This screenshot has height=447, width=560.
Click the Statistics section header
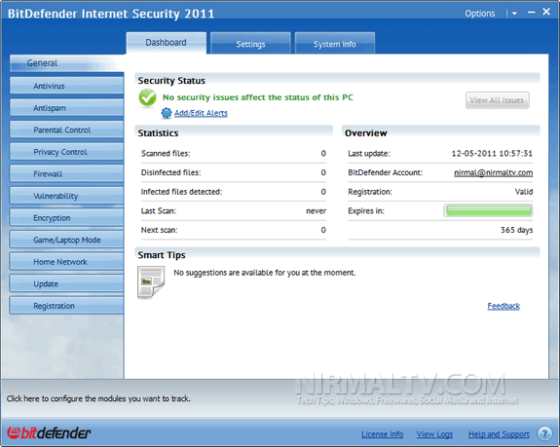[x=158, y=133]
